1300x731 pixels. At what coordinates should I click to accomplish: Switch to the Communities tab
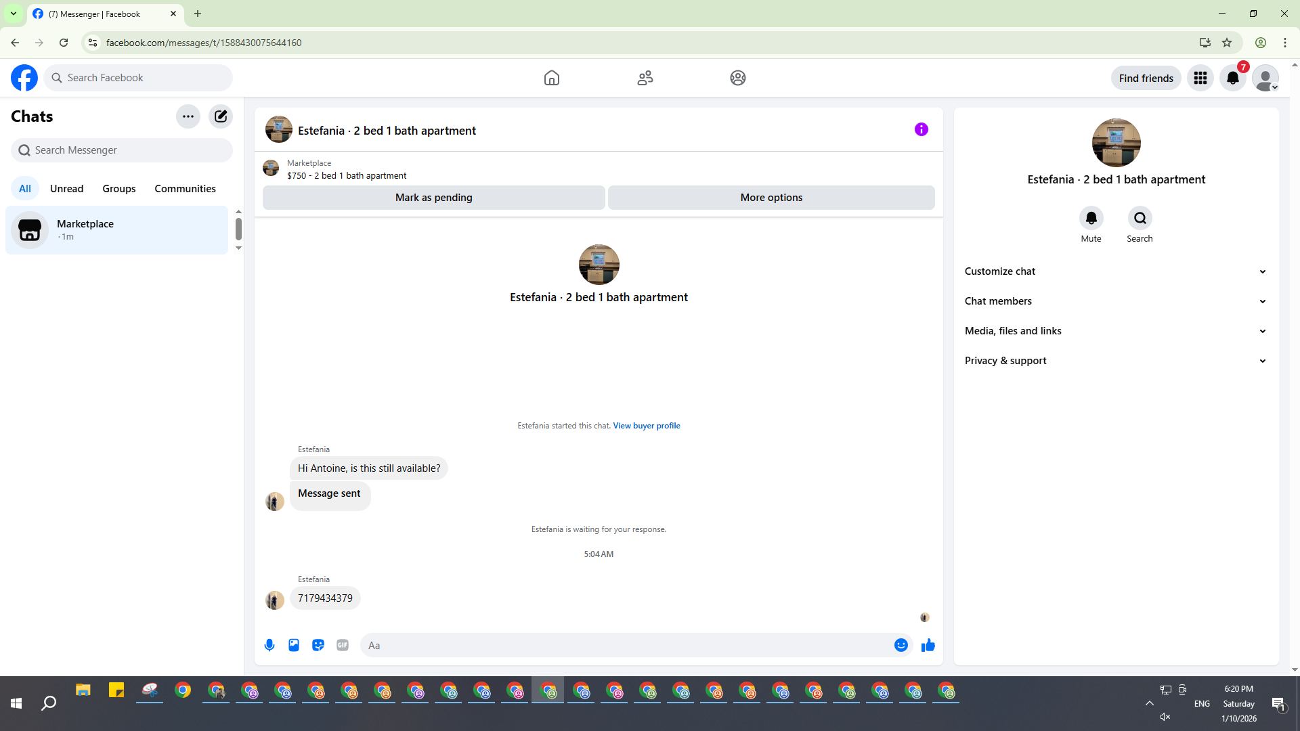pos(185,189)
